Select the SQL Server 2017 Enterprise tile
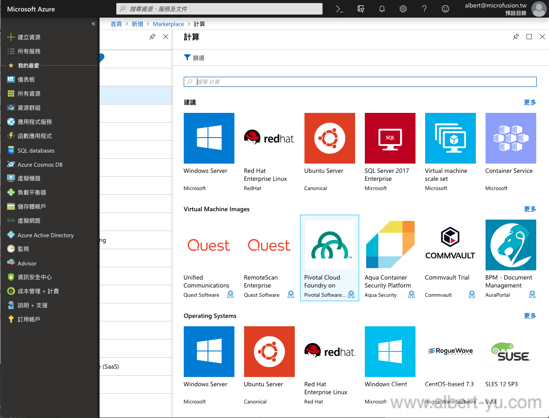 click(x=390, y=153)
